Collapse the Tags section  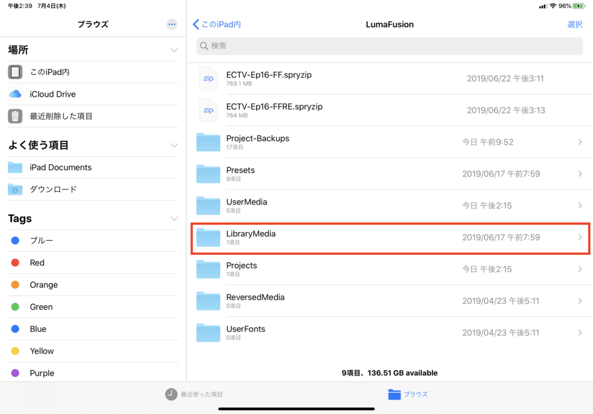[x=174, y=218]
